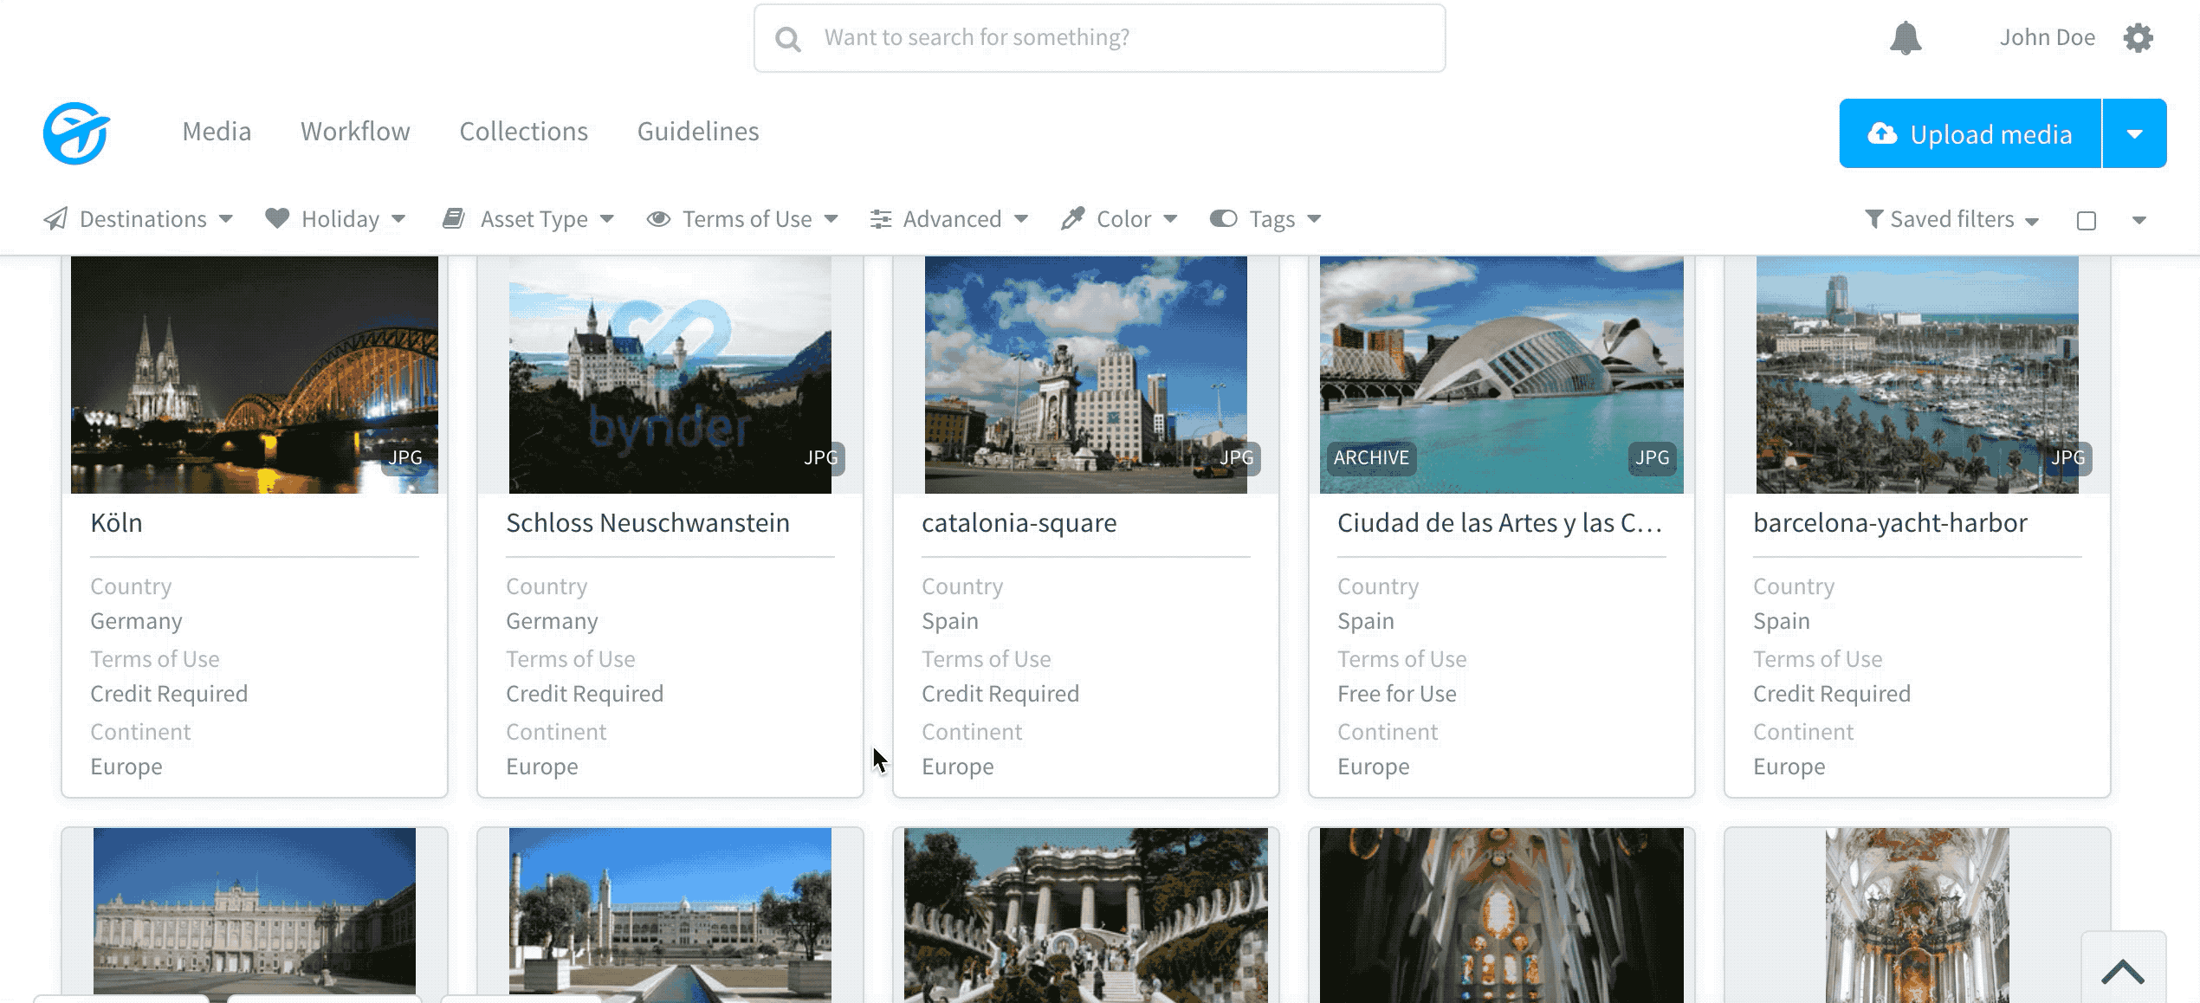
Task: Open the Neuschwanstein castle thumbnail
Action: coord(670,374)
